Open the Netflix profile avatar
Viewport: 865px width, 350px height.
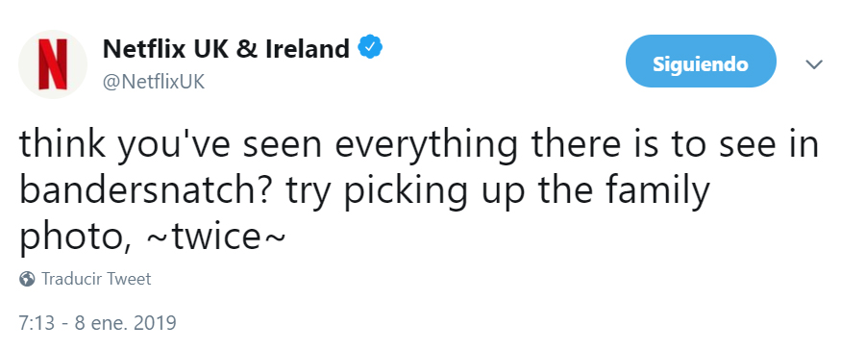tap(53, 64)
